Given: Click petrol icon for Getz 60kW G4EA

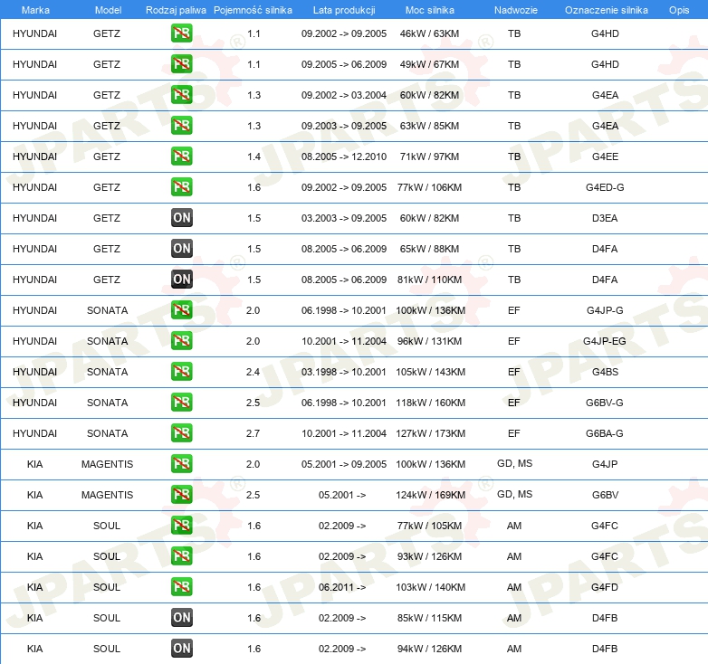Looking at the screenshot, I should click(181, 95).
